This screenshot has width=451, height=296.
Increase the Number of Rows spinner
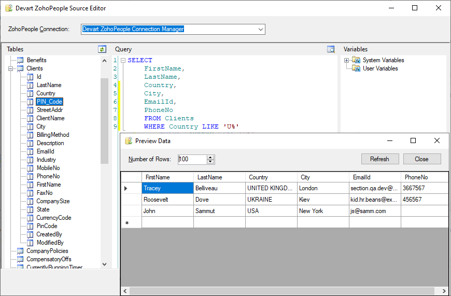210,157
